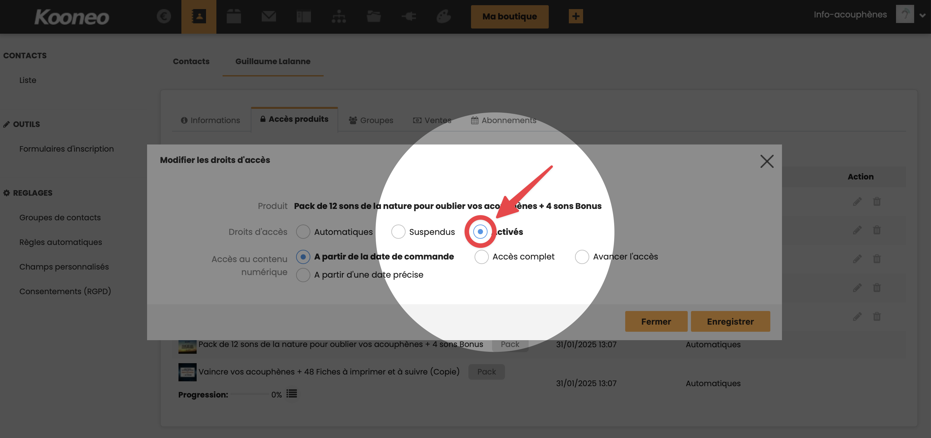Open the palette design icon
The image size is (931, 438).
coord(443,16)
